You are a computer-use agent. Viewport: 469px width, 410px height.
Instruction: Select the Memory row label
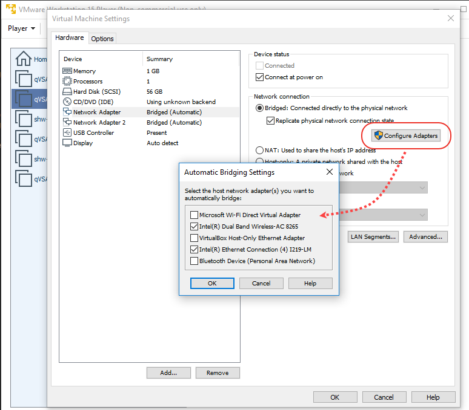(x=84, y=71)
